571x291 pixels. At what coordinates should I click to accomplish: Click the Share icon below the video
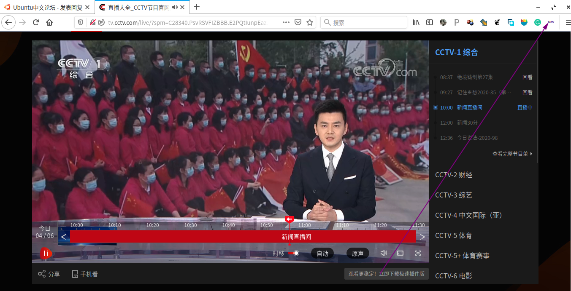pos(42,274)
